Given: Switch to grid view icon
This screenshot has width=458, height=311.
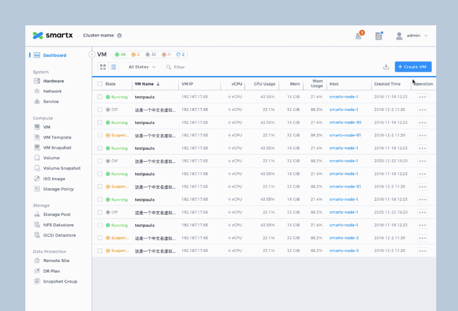Looking at the screenshot, I should pyautogui.click(x=103, y=67).
